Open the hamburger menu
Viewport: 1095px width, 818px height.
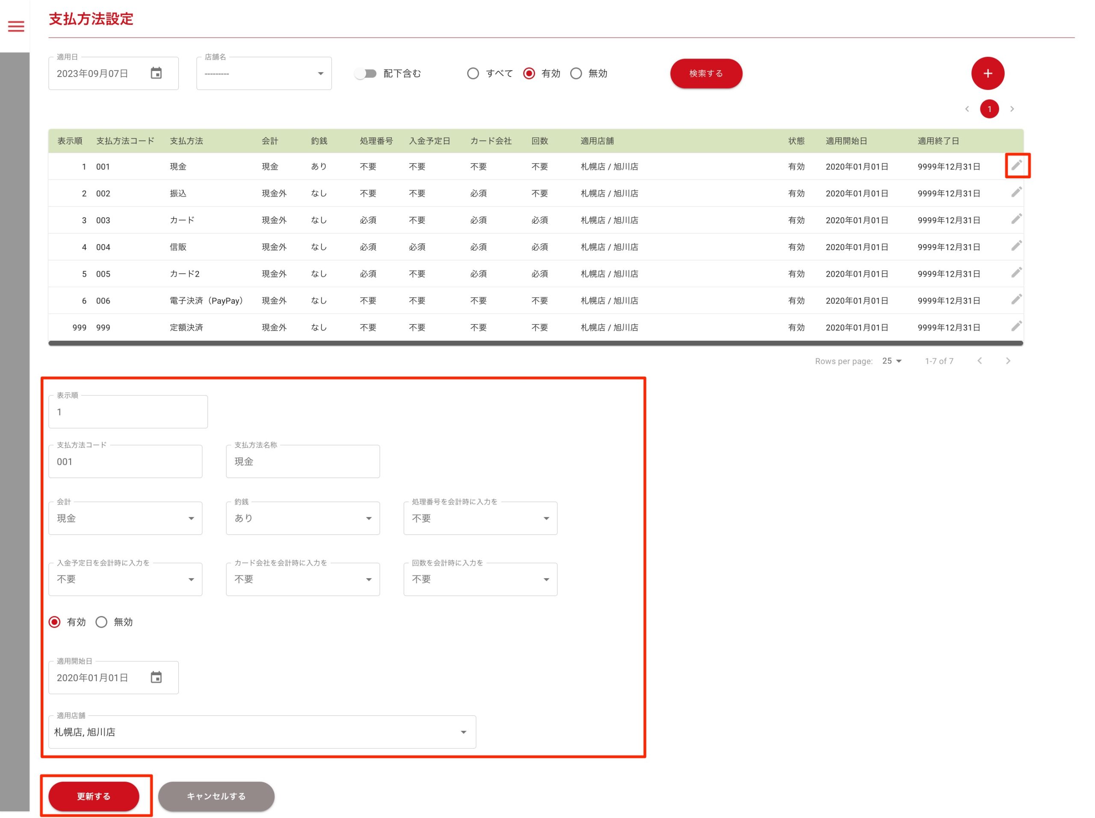point(16,26)
